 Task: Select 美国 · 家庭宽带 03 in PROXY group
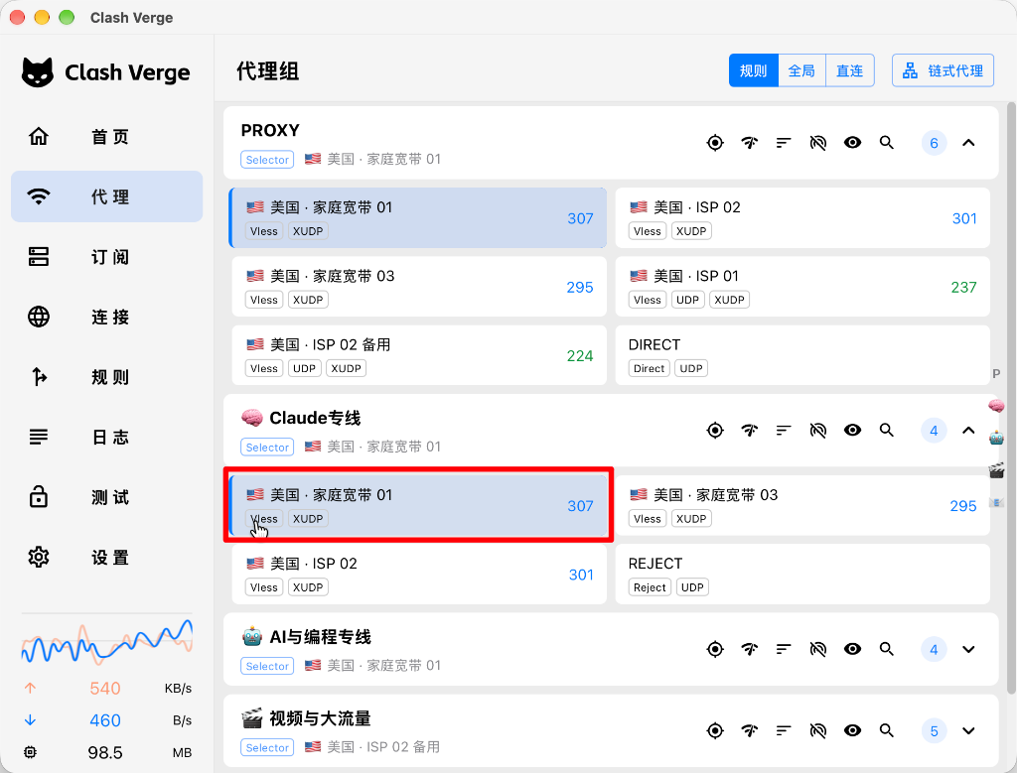pyautogui.click(x=419, y=287)
